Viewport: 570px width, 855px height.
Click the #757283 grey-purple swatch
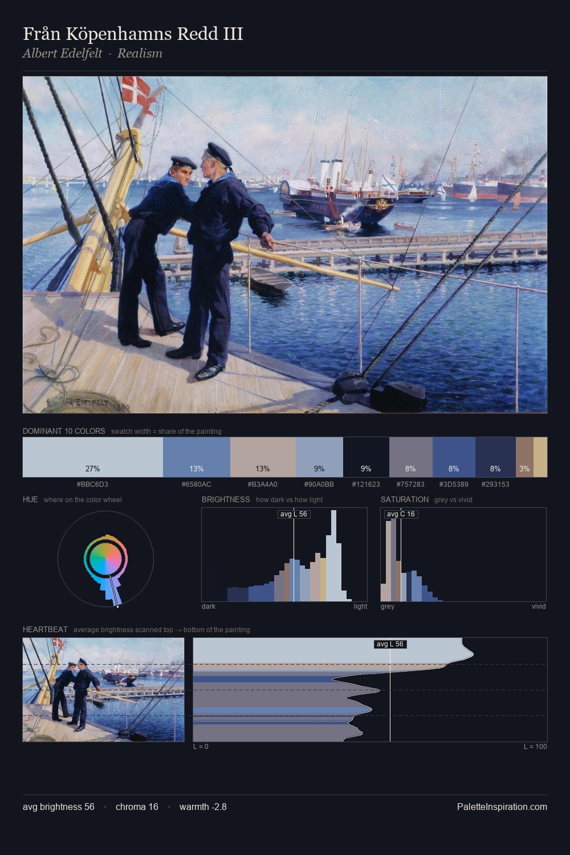point(411,457)
